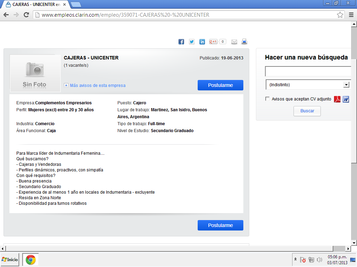The width and height of the screenshot is (357, 267).
Task: Click the browser address bar URL
Action: pos(126,15)
